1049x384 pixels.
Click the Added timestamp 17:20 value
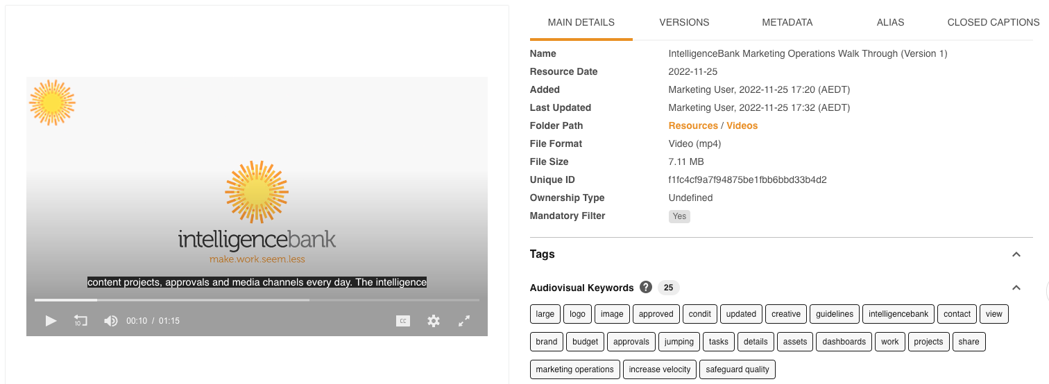tap(759, 89)
